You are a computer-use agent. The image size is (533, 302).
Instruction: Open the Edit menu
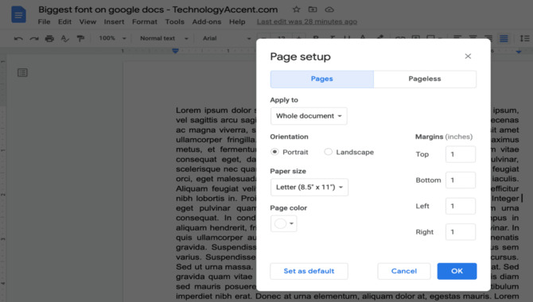point(64,21)
